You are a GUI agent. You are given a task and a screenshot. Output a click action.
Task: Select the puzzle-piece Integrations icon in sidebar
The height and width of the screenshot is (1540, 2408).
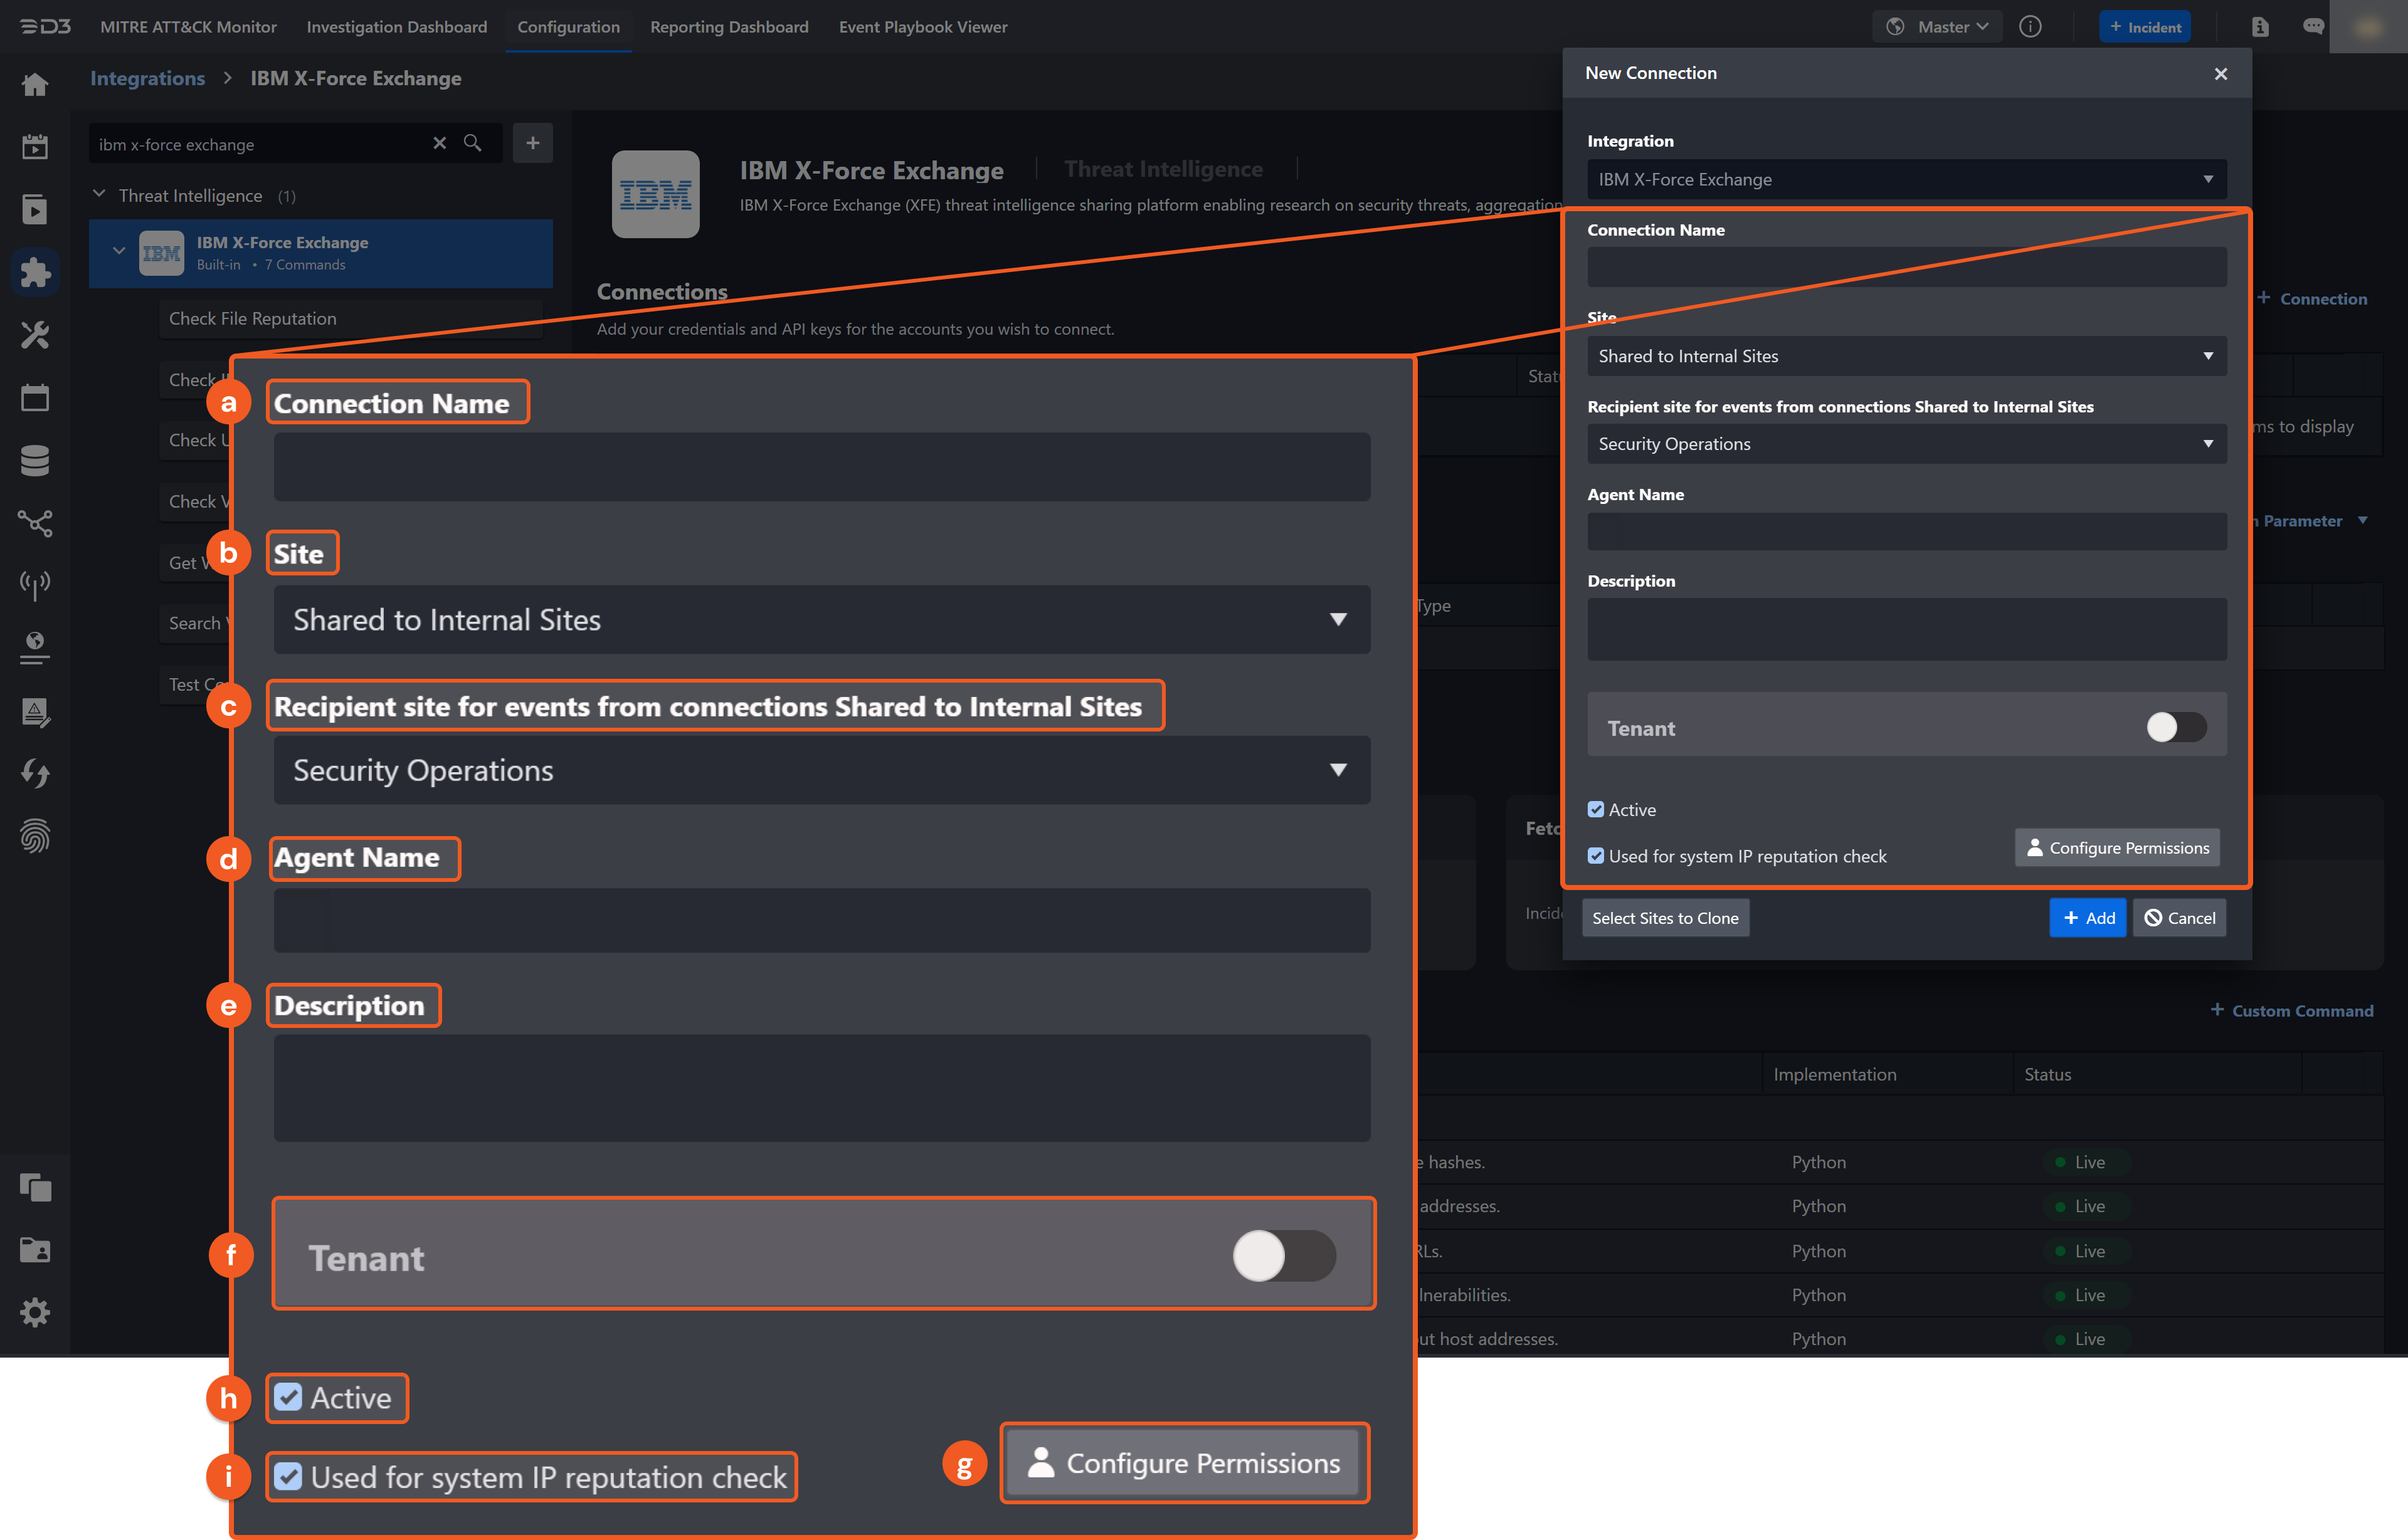tap(35, 271)
